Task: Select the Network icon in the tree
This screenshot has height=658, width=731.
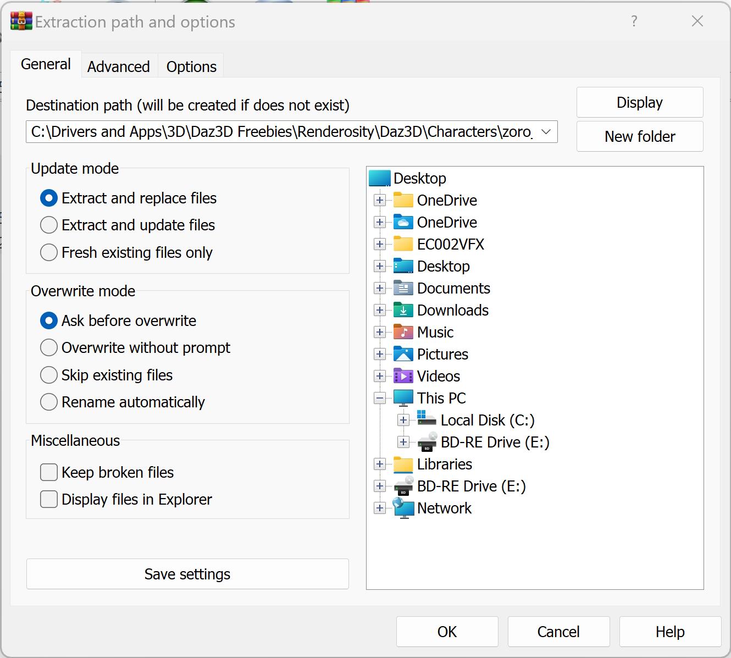Action: pos(404,508)
